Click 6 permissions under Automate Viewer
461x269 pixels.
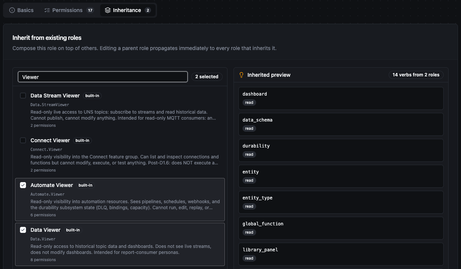(x=43, y=215)
